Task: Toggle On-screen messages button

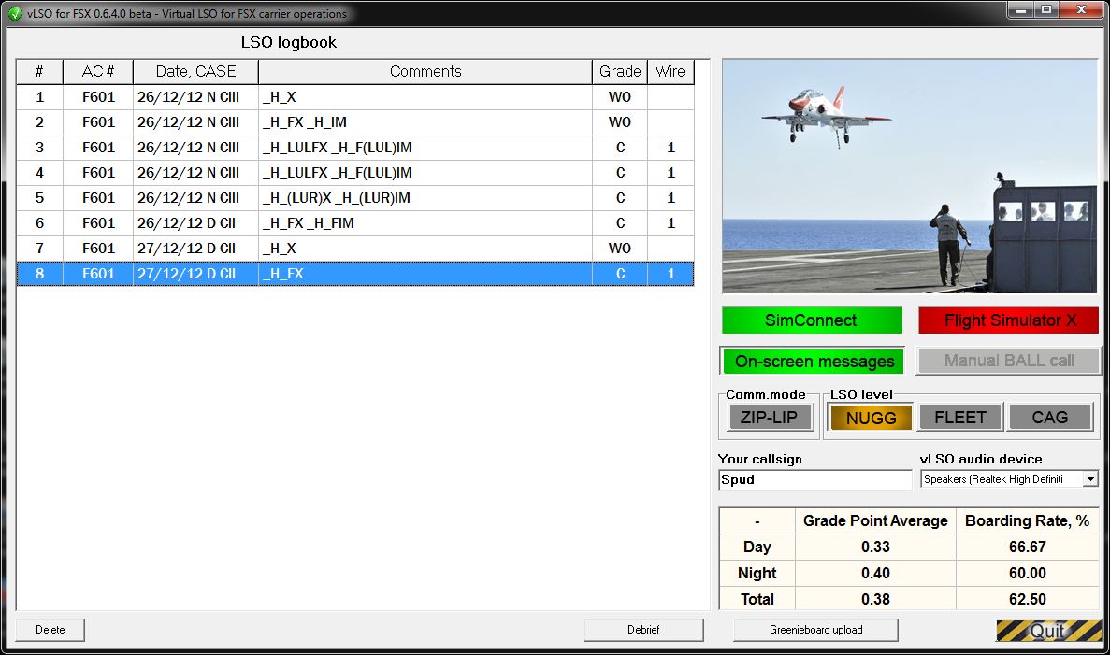Action: tap(812, 362)
